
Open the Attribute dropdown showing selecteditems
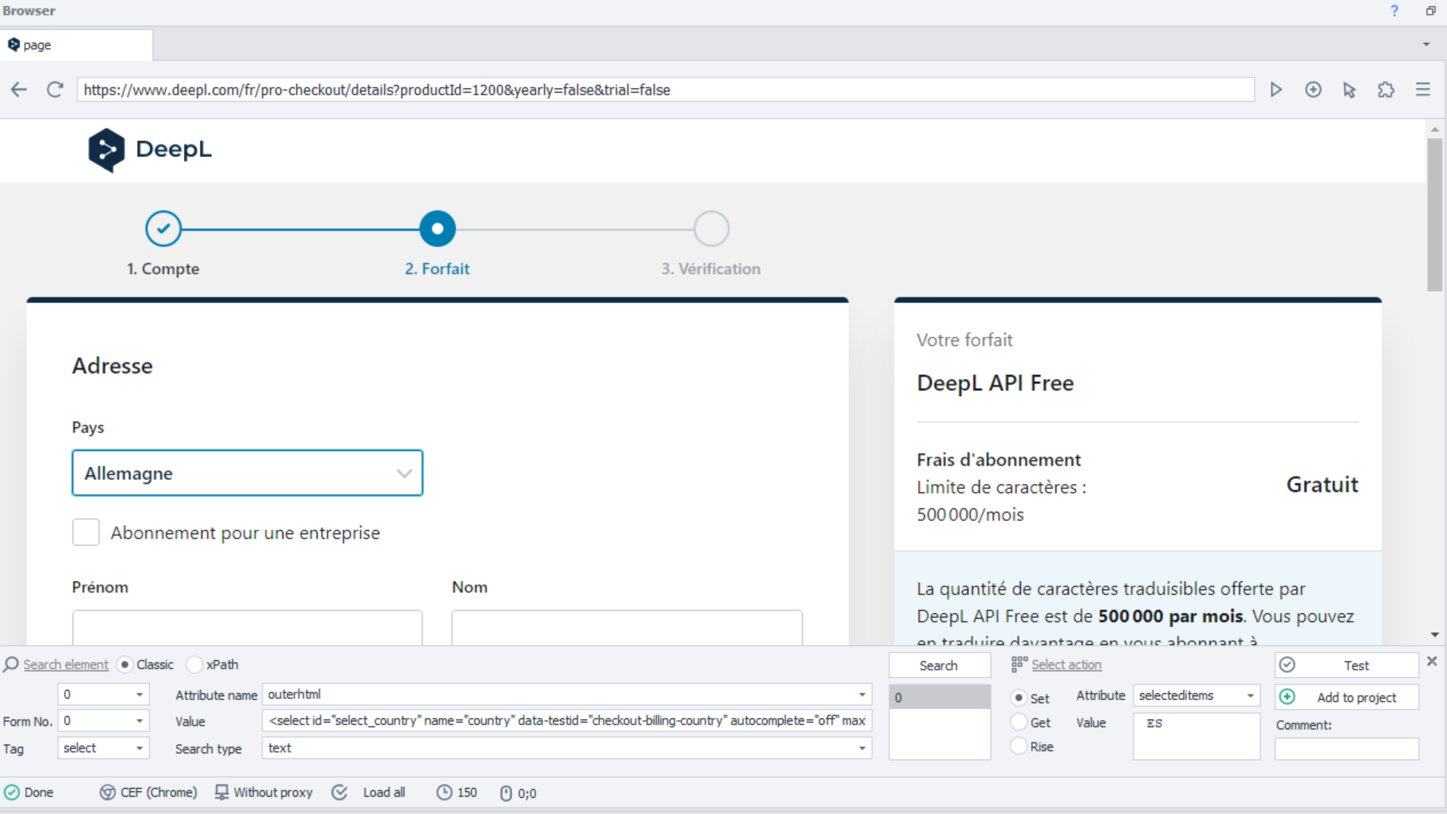pos(1197,695)
